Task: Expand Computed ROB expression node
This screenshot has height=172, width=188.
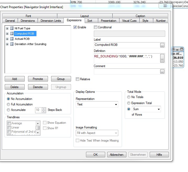Action: (x=7, y=34)
